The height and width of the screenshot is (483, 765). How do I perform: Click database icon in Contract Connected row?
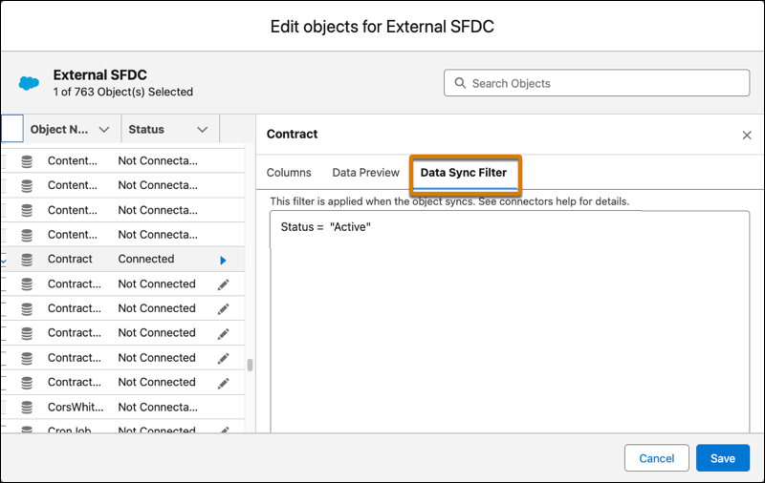27,260
